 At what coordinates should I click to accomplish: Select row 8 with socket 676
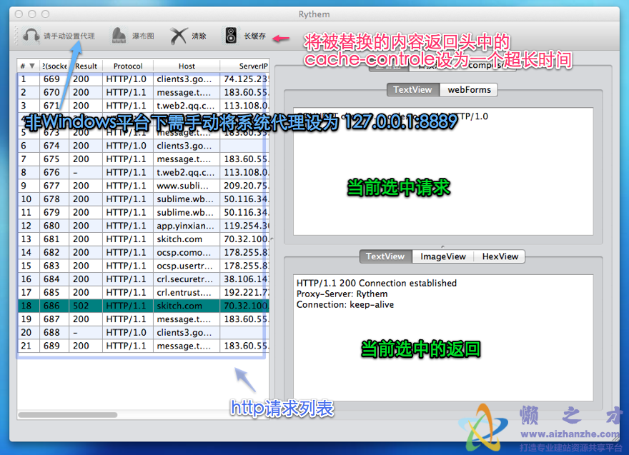143,172
